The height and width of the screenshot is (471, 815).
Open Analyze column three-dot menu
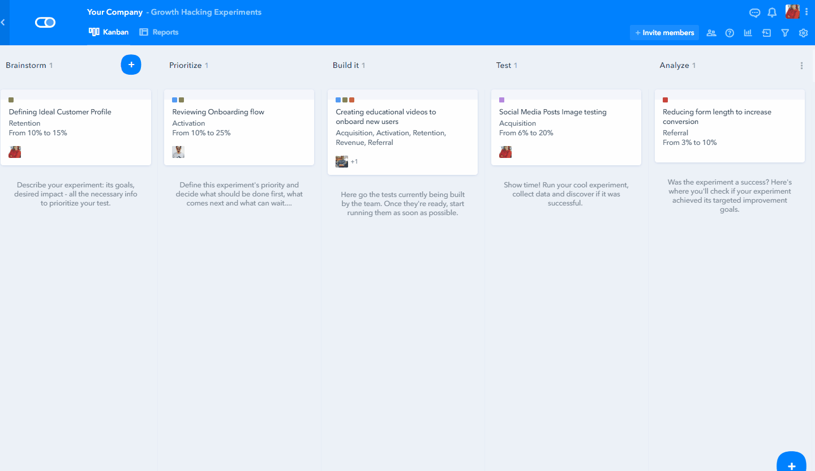801,66
